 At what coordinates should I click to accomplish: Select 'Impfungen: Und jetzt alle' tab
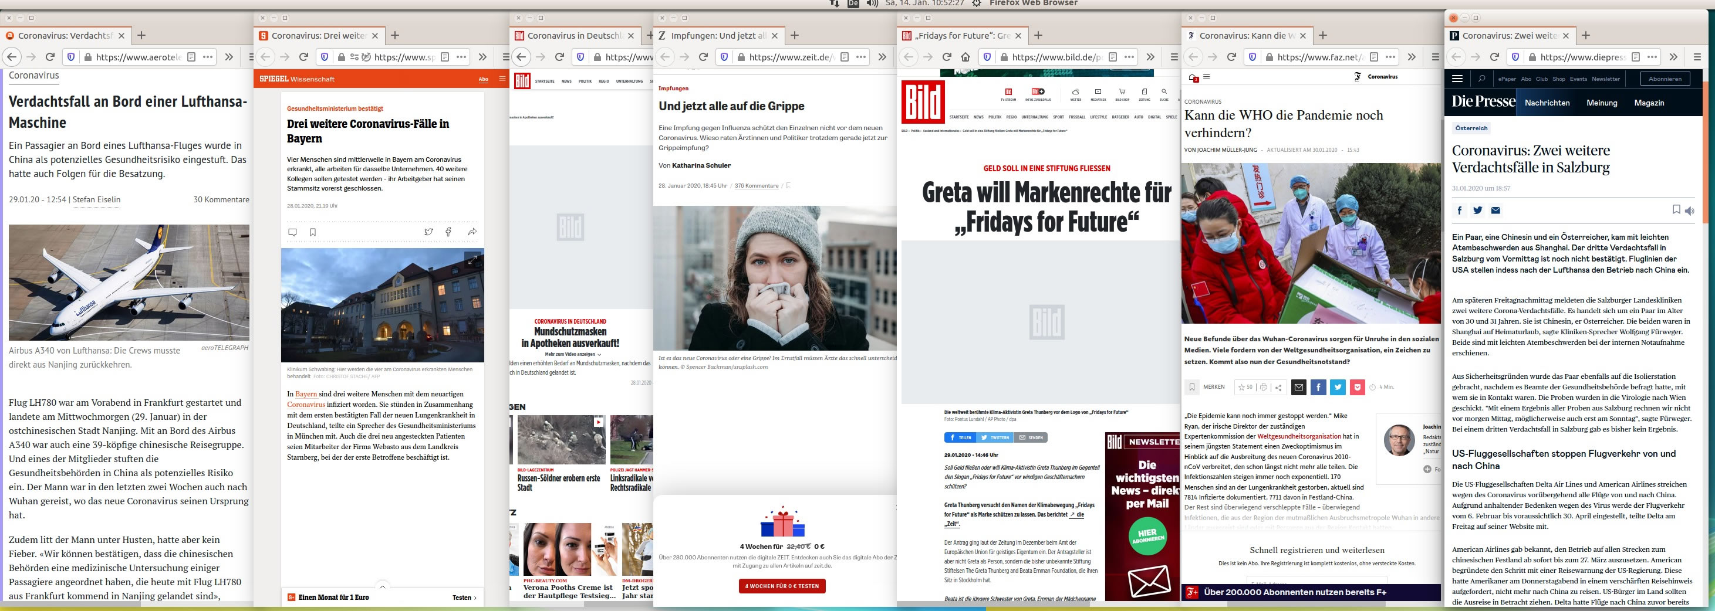click(x=718, y=36)
